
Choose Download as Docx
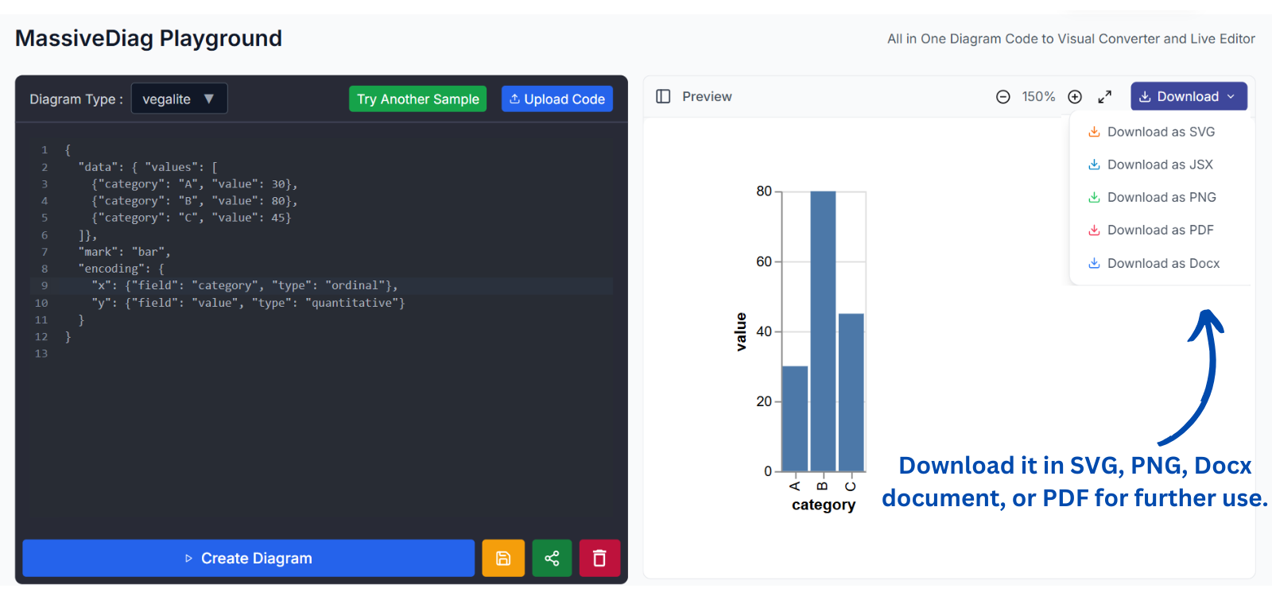point(1154,263)
